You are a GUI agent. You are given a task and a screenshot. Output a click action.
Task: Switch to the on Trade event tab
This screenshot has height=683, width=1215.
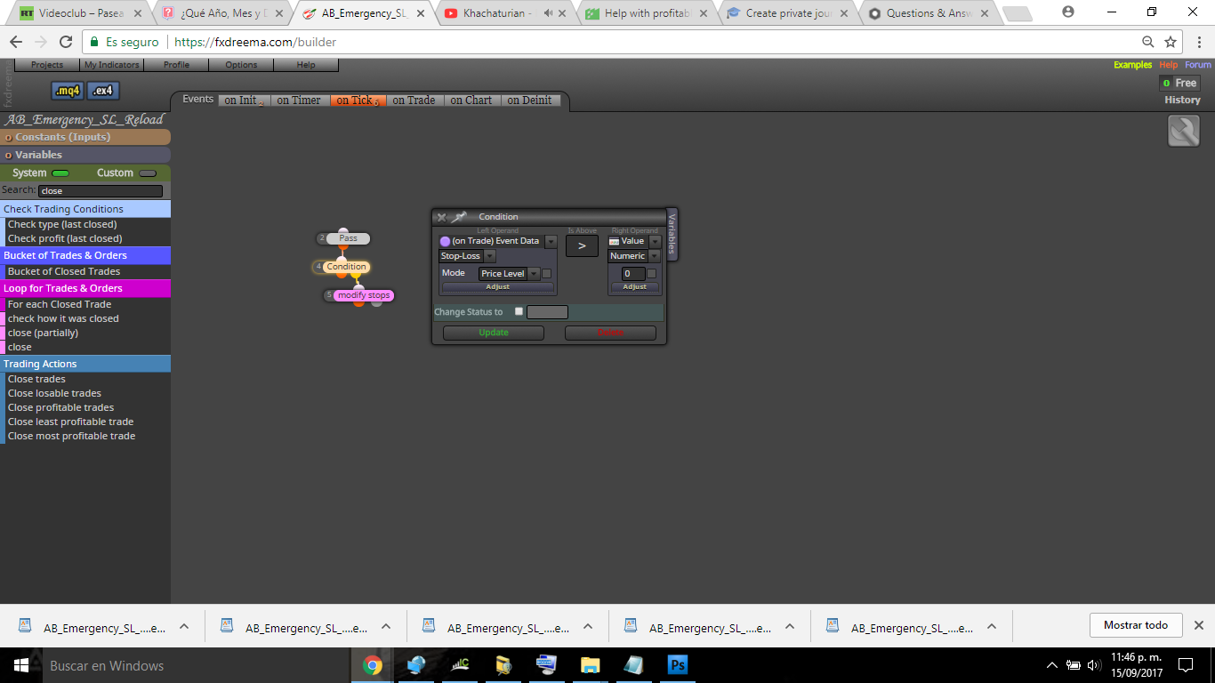tap(414, 100)
